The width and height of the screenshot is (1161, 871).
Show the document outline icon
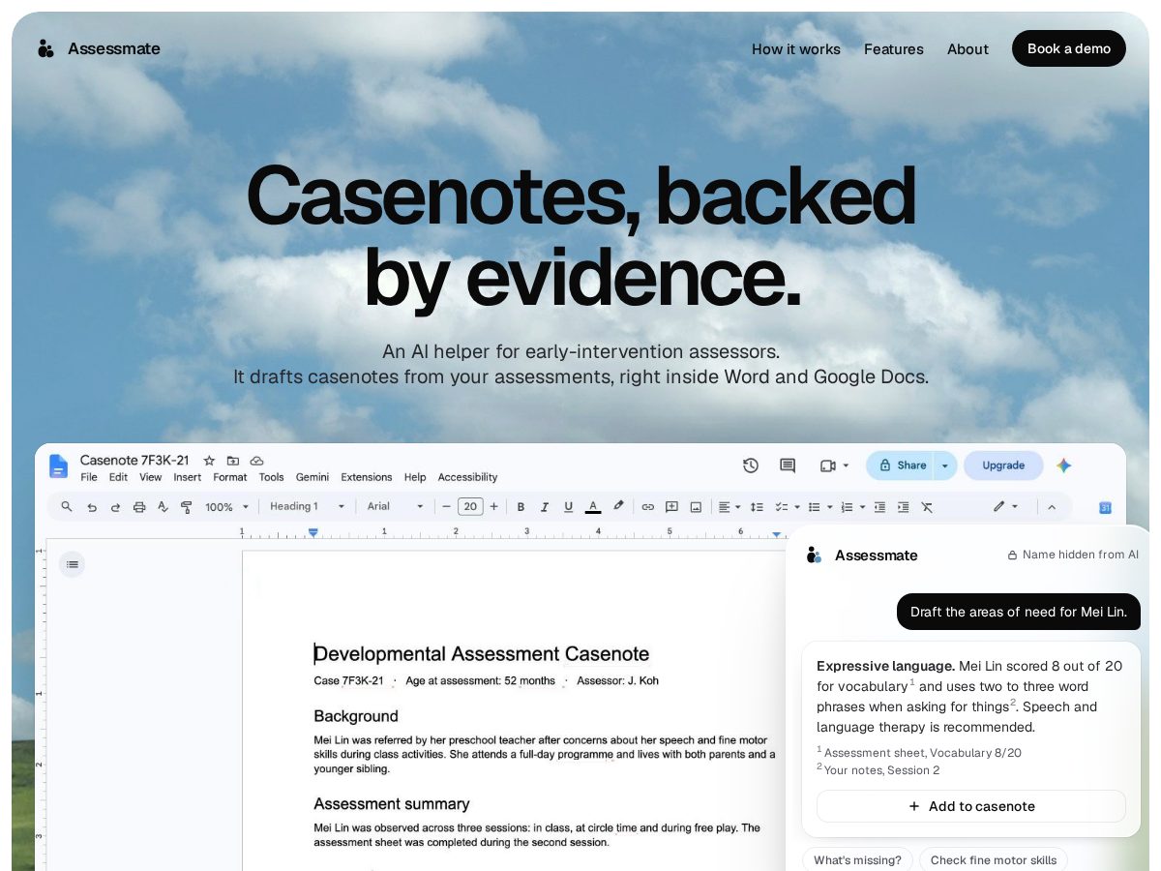[73, 564]
